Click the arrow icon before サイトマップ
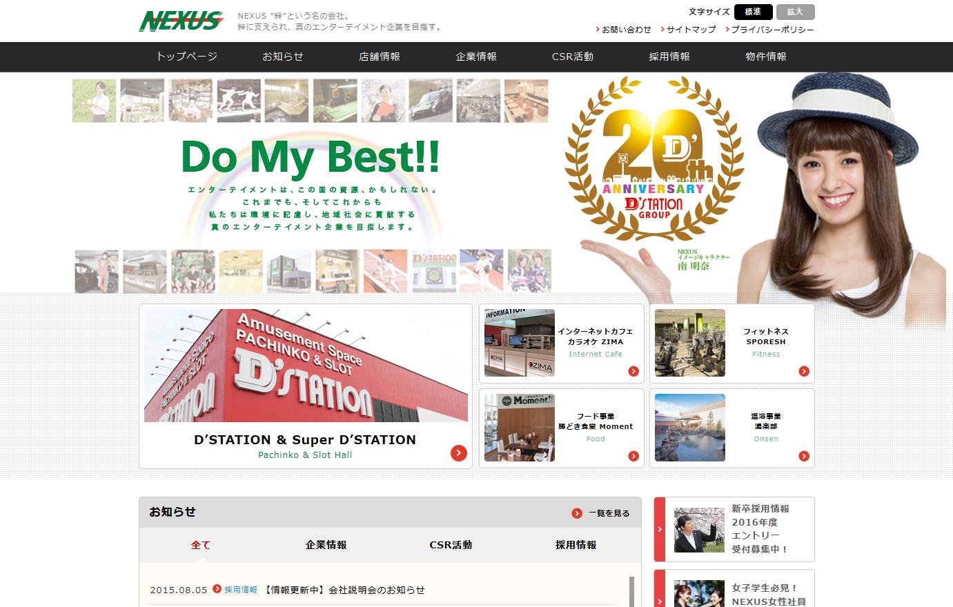The height and width of the screenshot is (607, 953). point(662,30)
